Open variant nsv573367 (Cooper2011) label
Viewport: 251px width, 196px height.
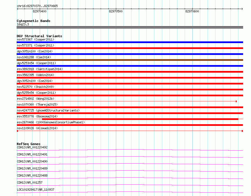point(36,39)
